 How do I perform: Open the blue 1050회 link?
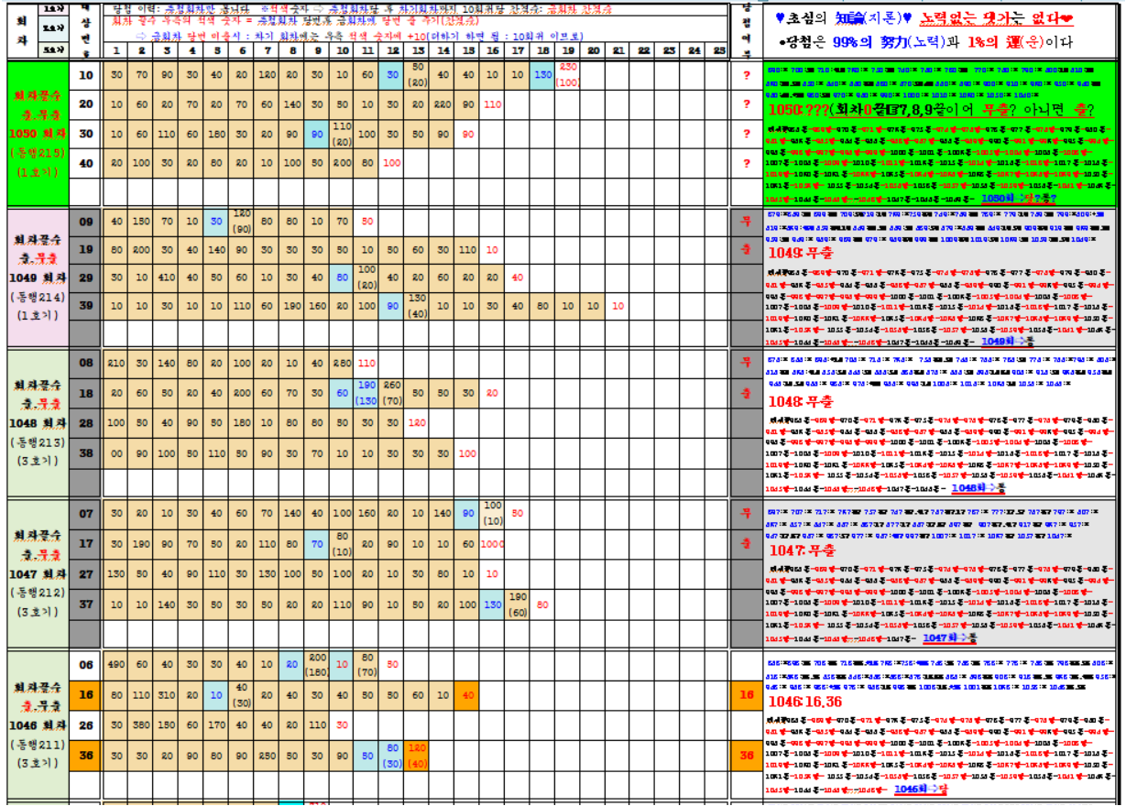tap(1001, 197)
